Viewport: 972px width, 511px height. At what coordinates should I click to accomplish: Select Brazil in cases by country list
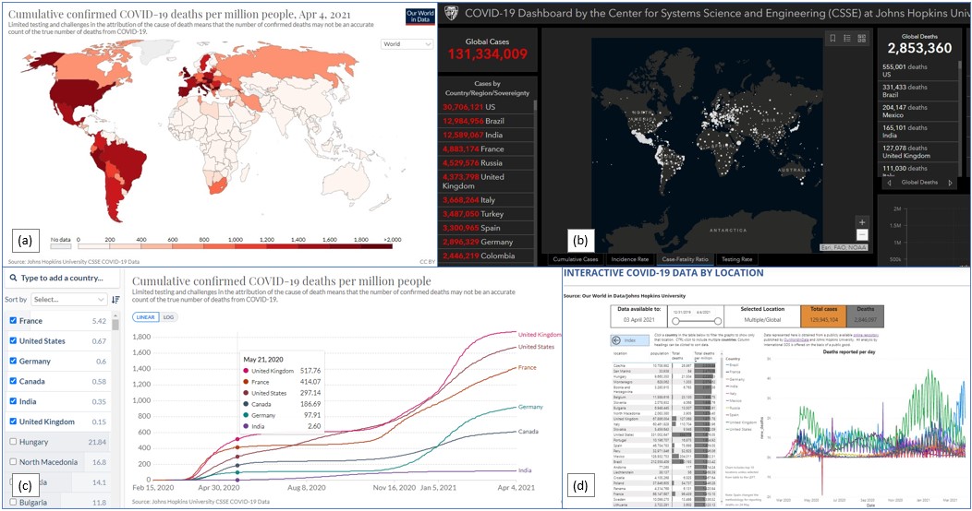(x=487, y=121)
